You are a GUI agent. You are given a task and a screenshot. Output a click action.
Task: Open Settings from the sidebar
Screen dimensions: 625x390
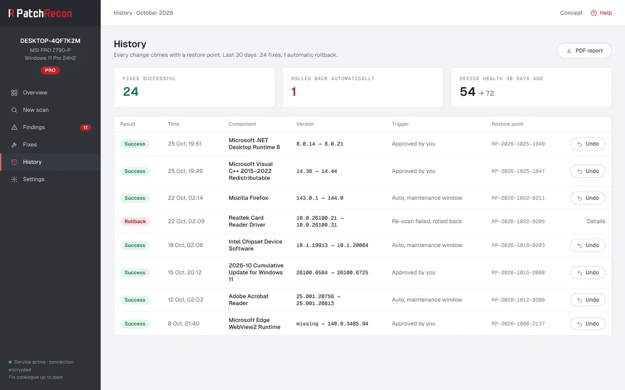point(50,179)
